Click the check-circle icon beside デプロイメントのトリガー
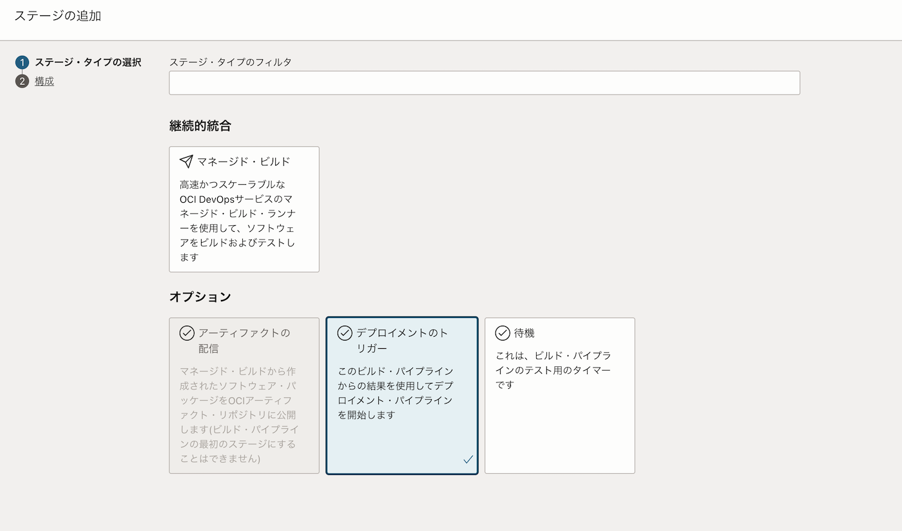The image size is (902, 531). pyautogui.click(x=345, y=333)
